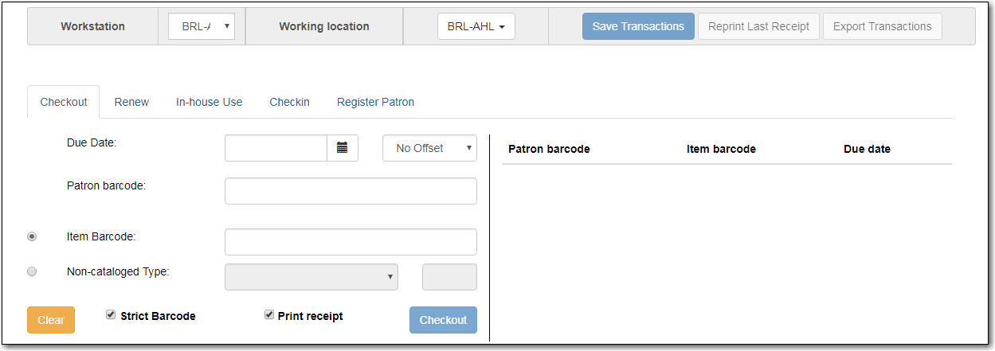Click the Save Transactions button
Image resolution: width=995 pixels, height=351 pixels.
[x=638, y=26]
